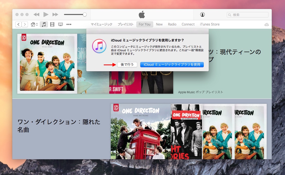The image size is (285, 175).
Task: Open the iTunes Store tab
Action: point(209,24)
